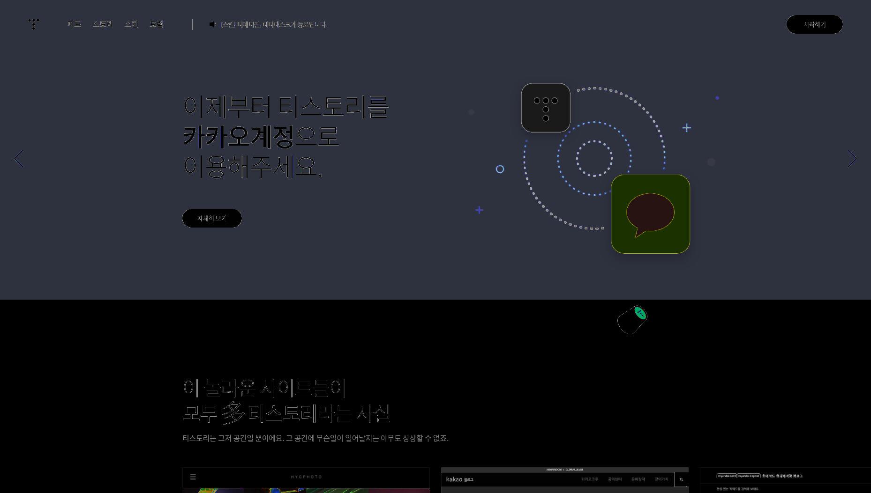
Task: Open the 포럼 menu
Action: 156,24
